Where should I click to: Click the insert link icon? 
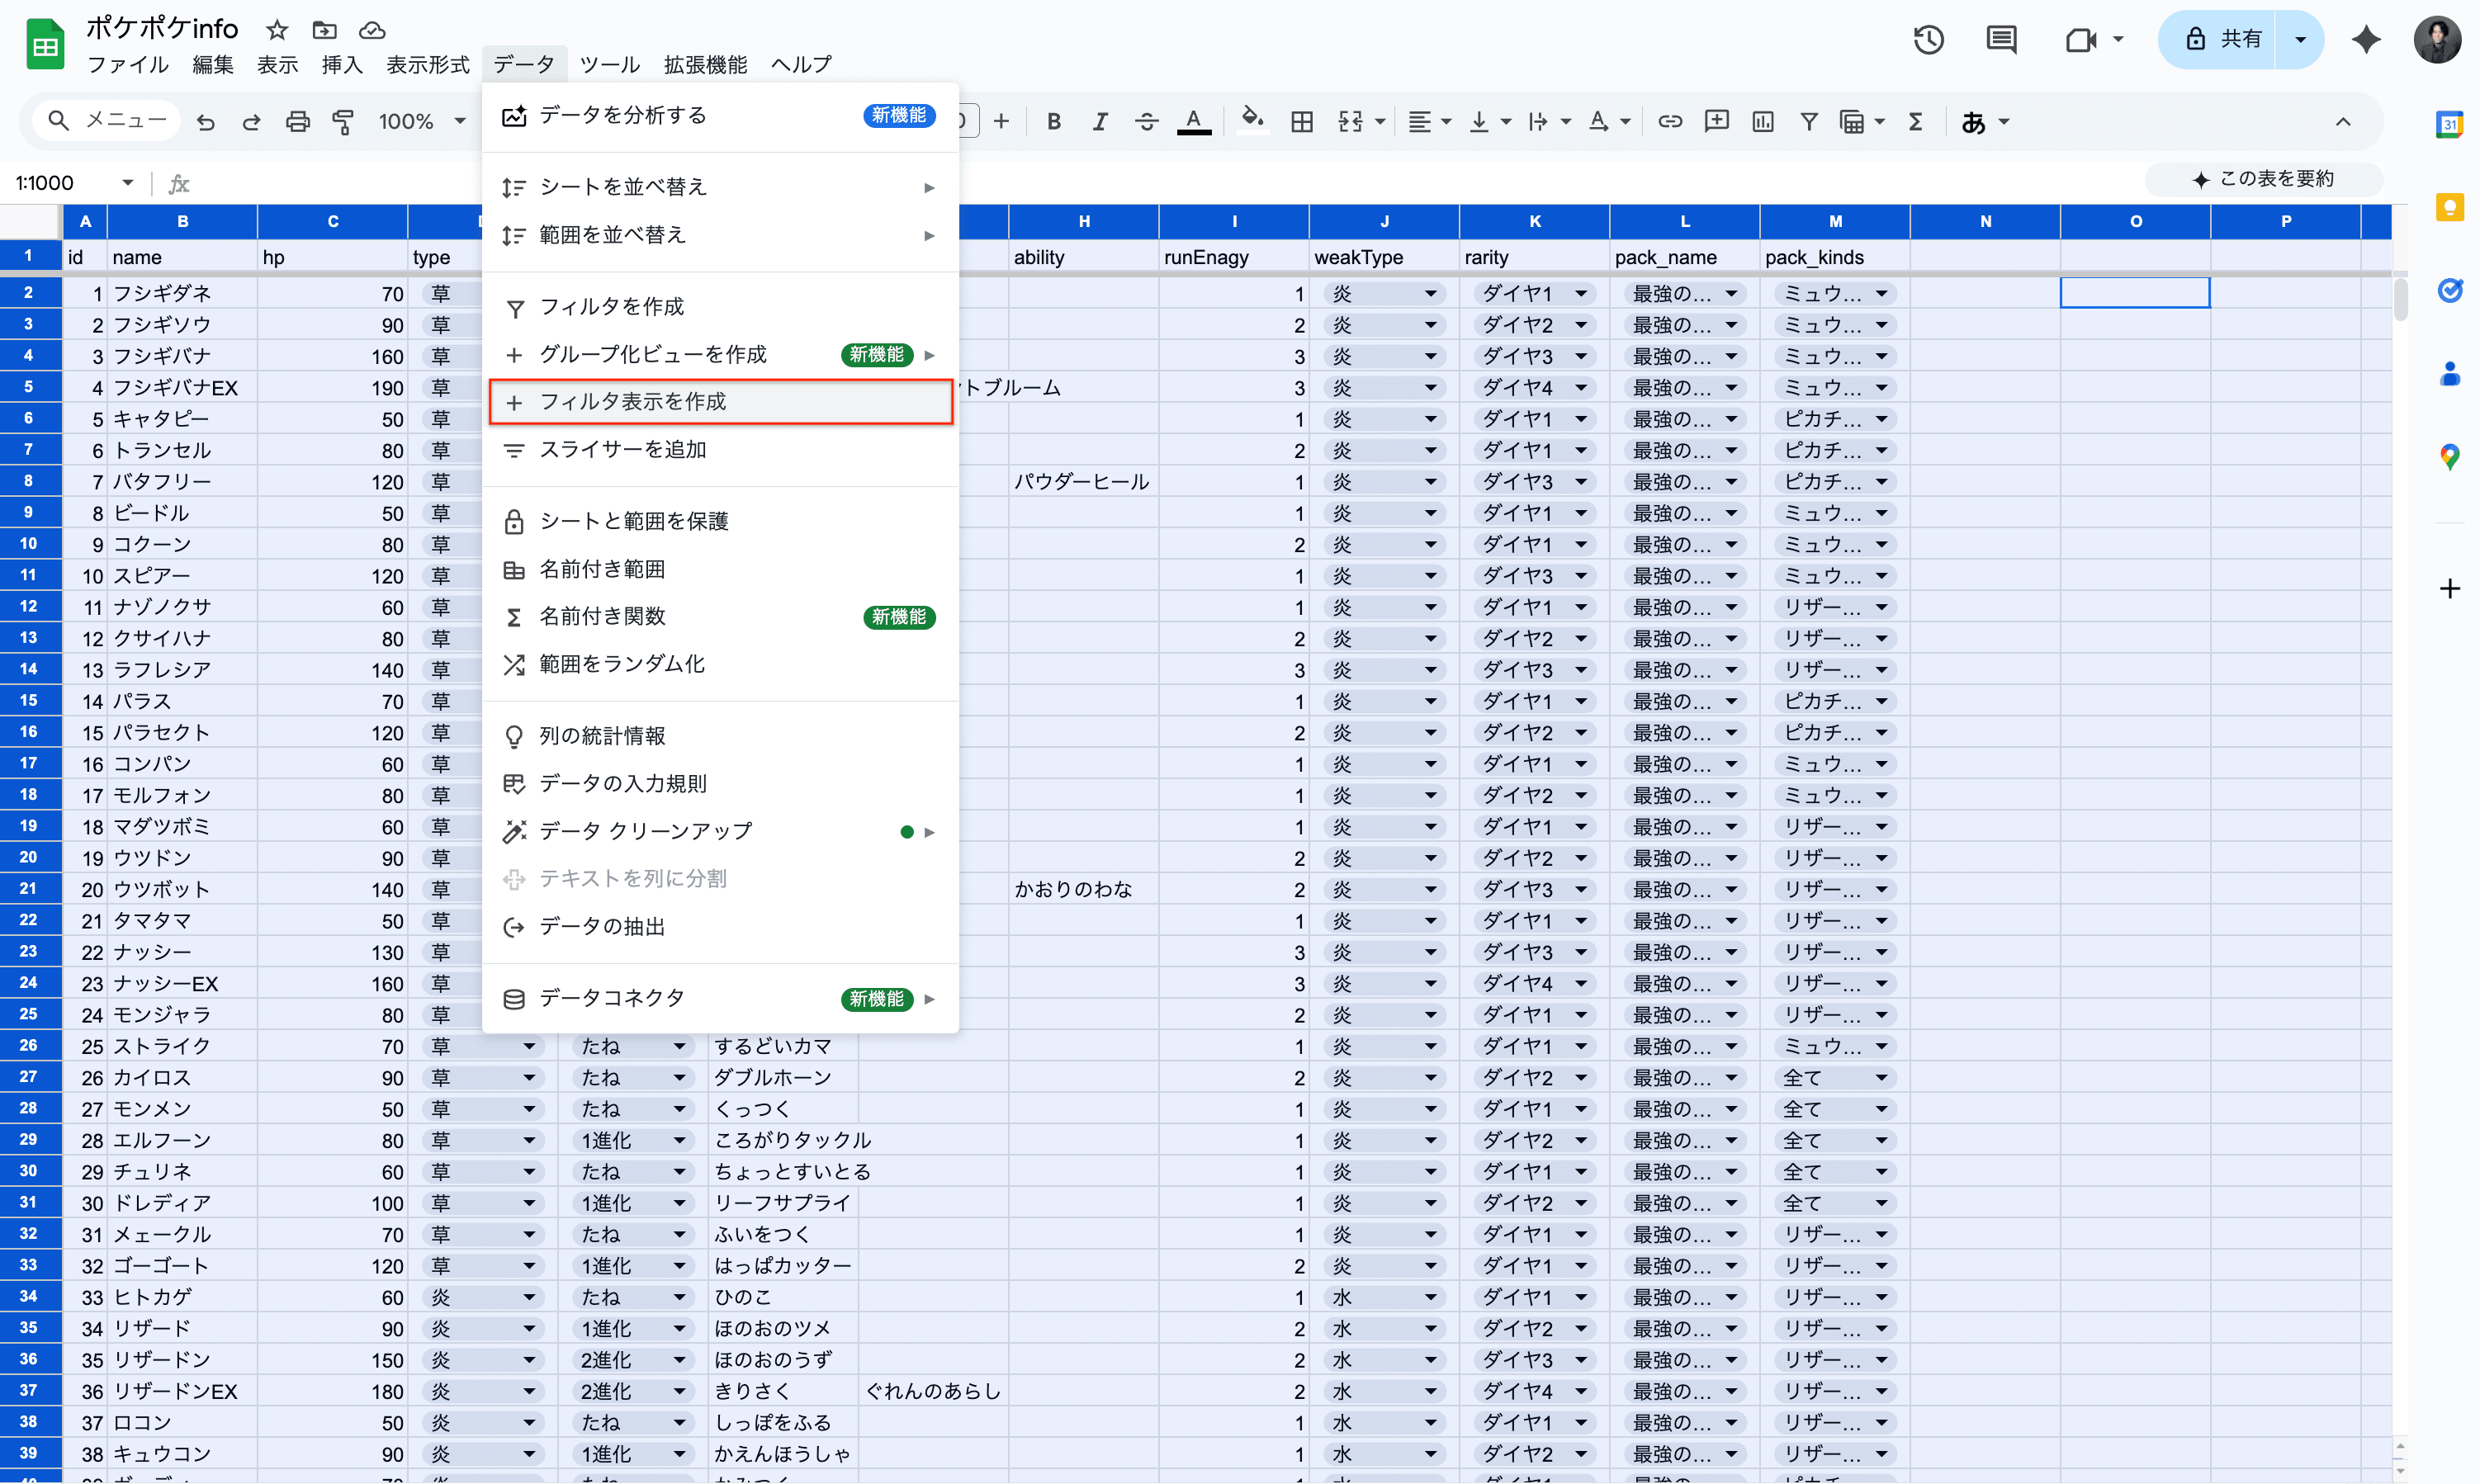click(x=1669, y=122)
